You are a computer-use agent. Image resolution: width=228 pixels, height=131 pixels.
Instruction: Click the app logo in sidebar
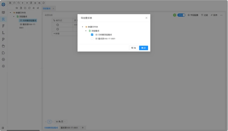3,4
